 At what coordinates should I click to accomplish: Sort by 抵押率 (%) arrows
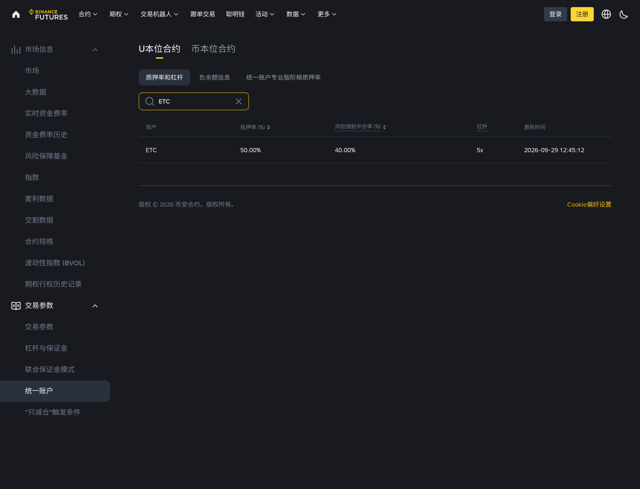[268, 127]
